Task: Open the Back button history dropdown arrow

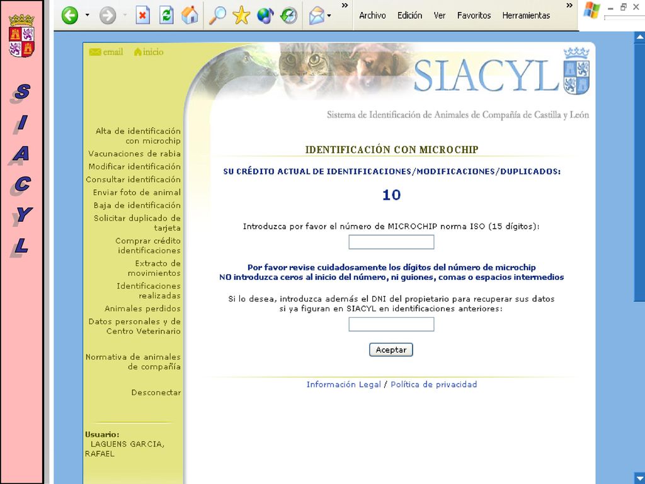Action: [x=87, y=16]
